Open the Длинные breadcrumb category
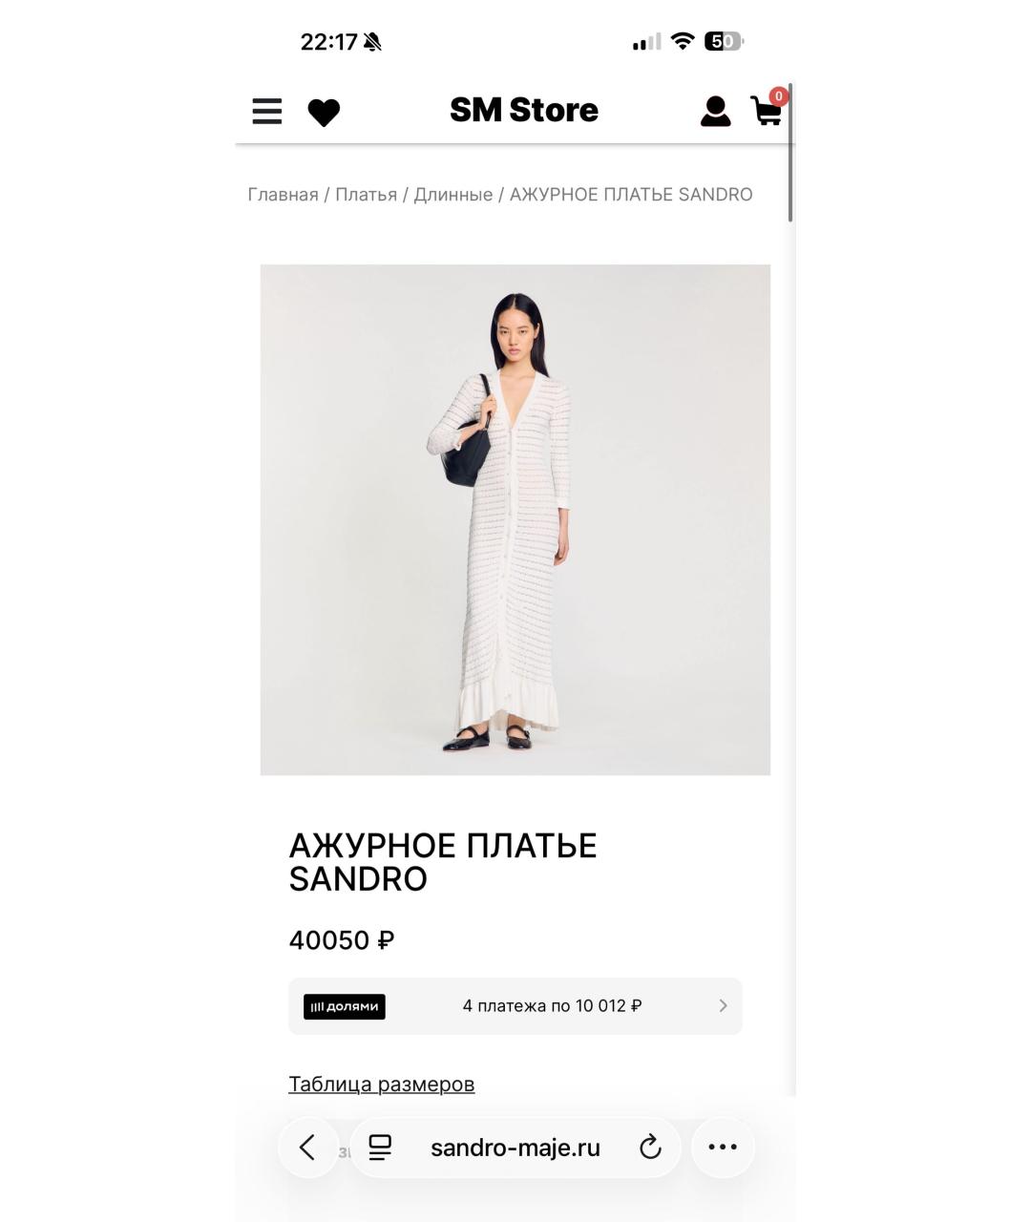Screen dimensions: 1031x1222 [452, 195]
